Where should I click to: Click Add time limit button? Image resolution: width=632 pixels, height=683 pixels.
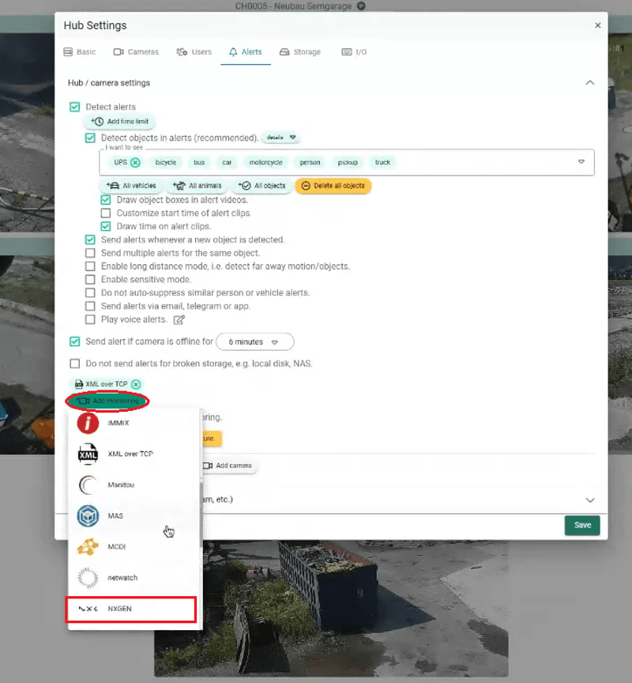tap(120, 122)
